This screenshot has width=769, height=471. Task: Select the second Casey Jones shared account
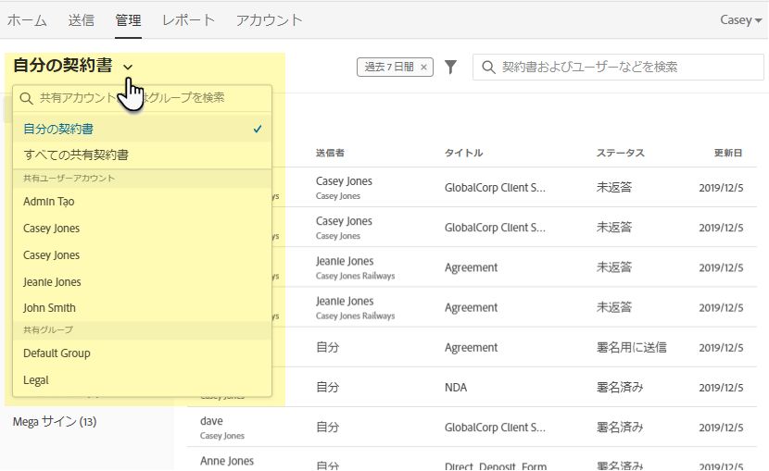(x=143, y=255)
